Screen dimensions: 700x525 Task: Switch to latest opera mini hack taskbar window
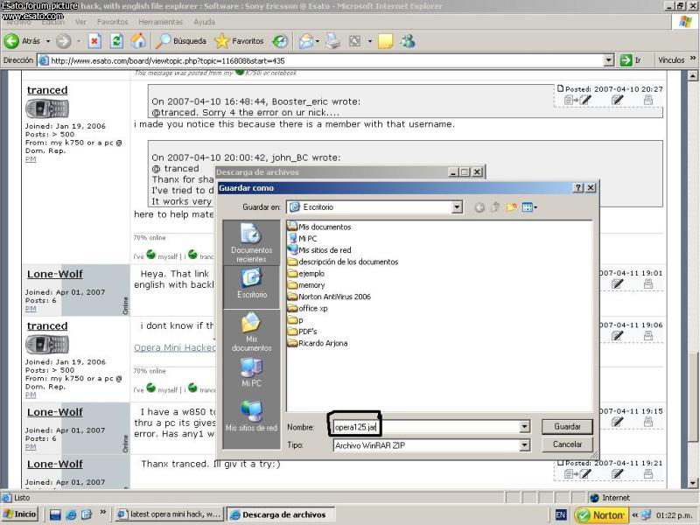pyautogui.click(x=169, y=514)
